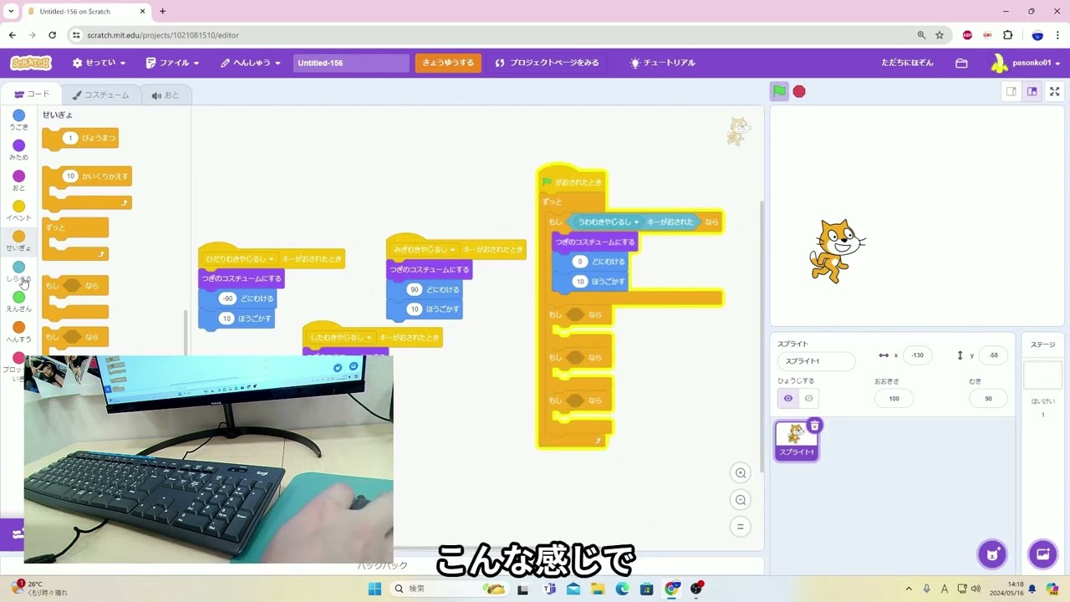The width and height of the screenshot is (1070, 602).
Task: Hide the sprite using crossed-eye toggle
Action: tap(808, 399)
